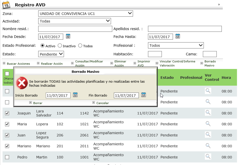
Task: Open Ver Control for Joaquin Lara Salvador
Action: (208, 113)
